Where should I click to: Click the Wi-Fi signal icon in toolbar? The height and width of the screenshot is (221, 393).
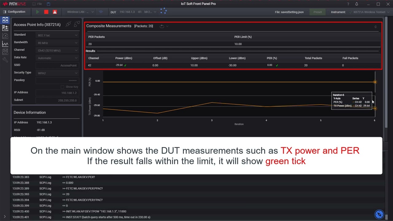point(101,12)
